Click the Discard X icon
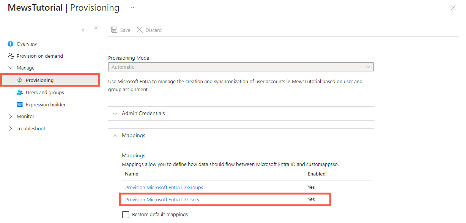466x223 pixels. coord(140,30)
